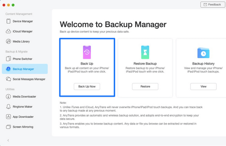
Task: Click note 2 about wireless backup encryption
Action: click(129, 117)
